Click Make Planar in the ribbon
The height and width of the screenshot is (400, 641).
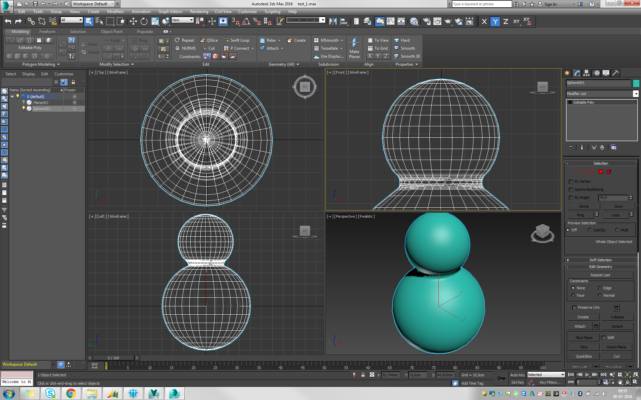(x=354, y=48)
